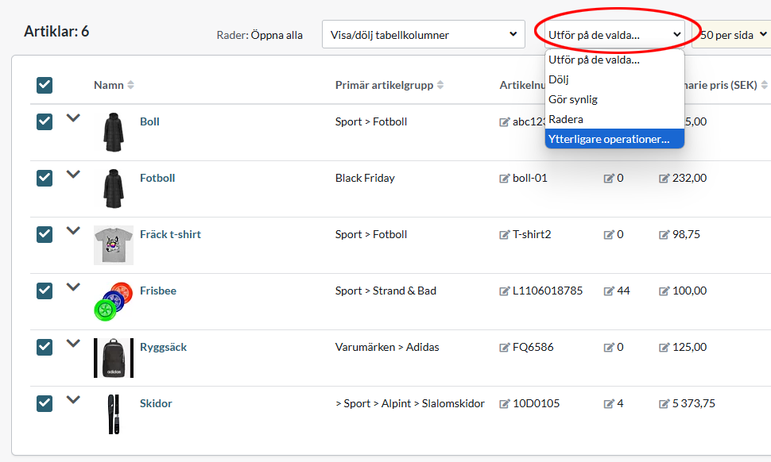The width and height of the screenshot is (771, 462).
Task: Open the 50 per sida dropdown
Action: [733, 35]
